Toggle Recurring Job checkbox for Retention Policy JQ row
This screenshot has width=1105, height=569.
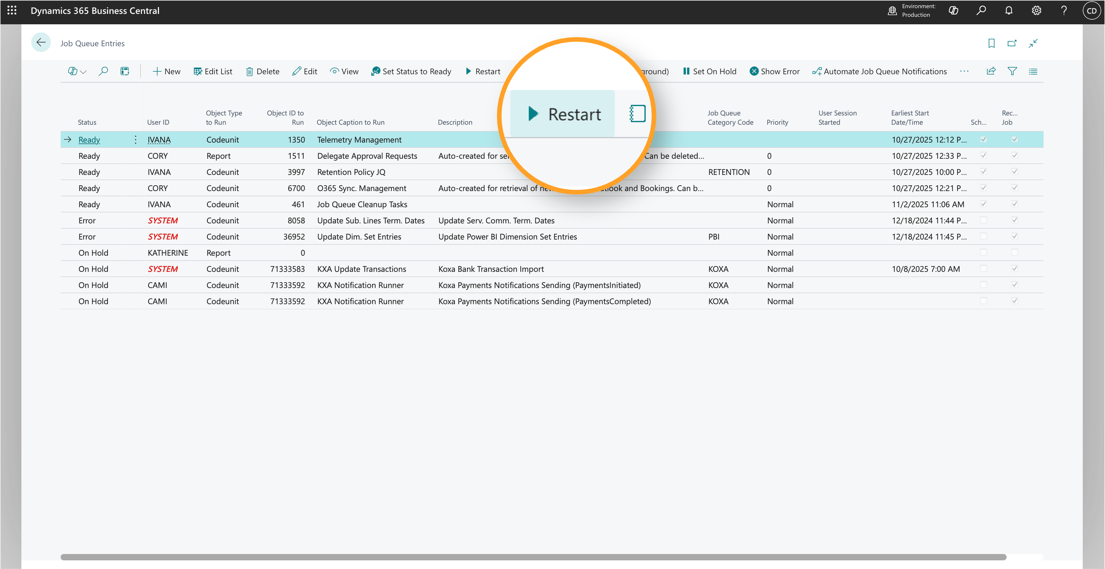click(x=1015, y=172)
